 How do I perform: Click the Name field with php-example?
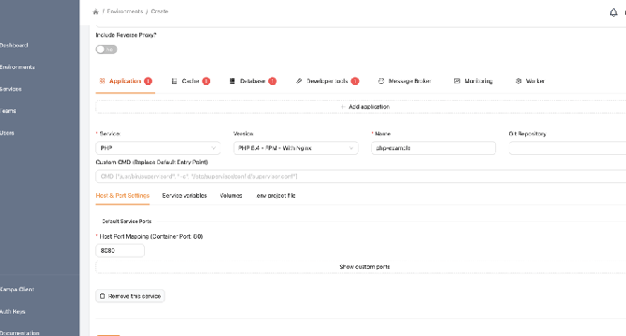click(434, 147)
